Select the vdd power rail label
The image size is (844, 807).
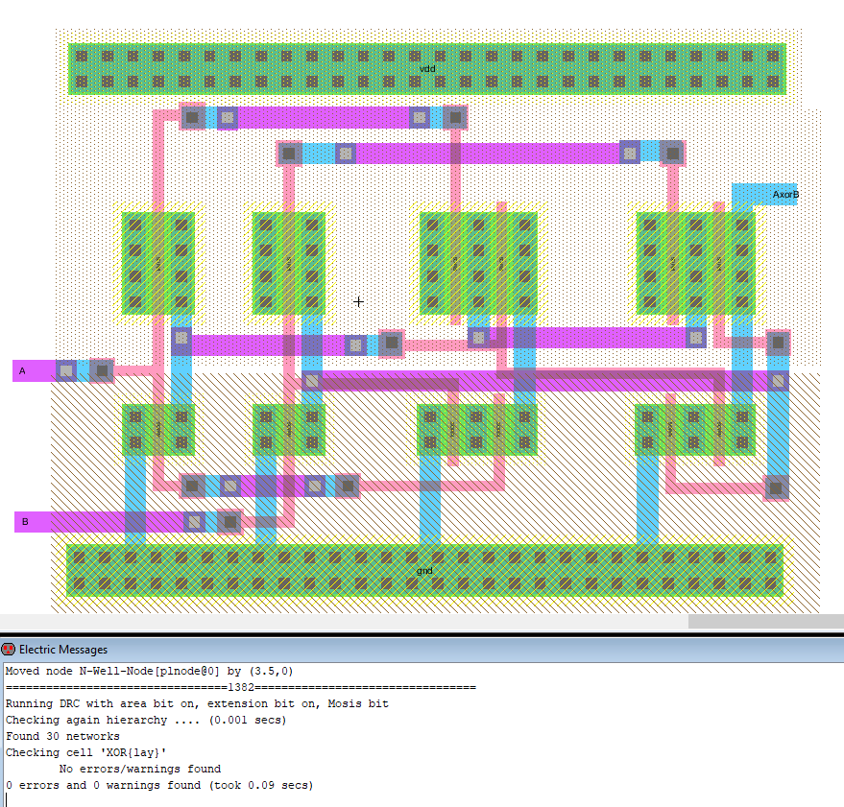(x=428, y=69)
